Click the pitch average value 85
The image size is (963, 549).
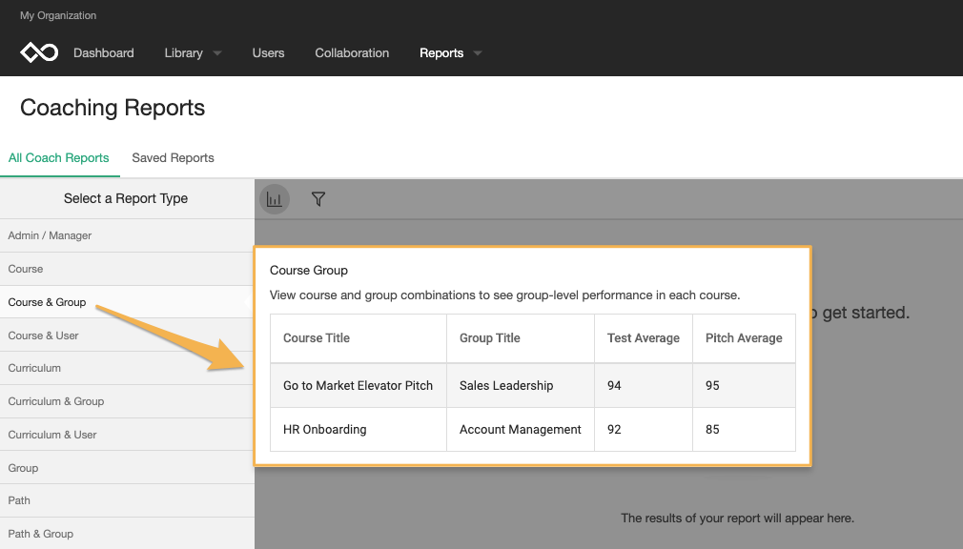coord(712,430)
